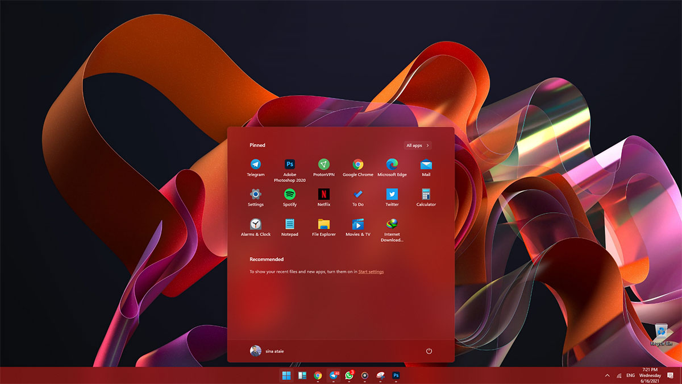Open the sina ataie user account menu

(x=267, y=351)
